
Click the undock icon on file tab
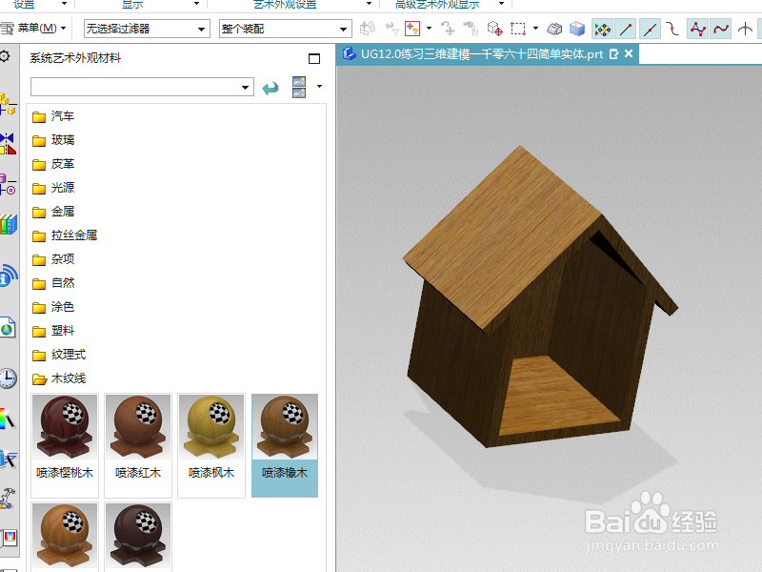pyautogui.click(x=613, y=54)
